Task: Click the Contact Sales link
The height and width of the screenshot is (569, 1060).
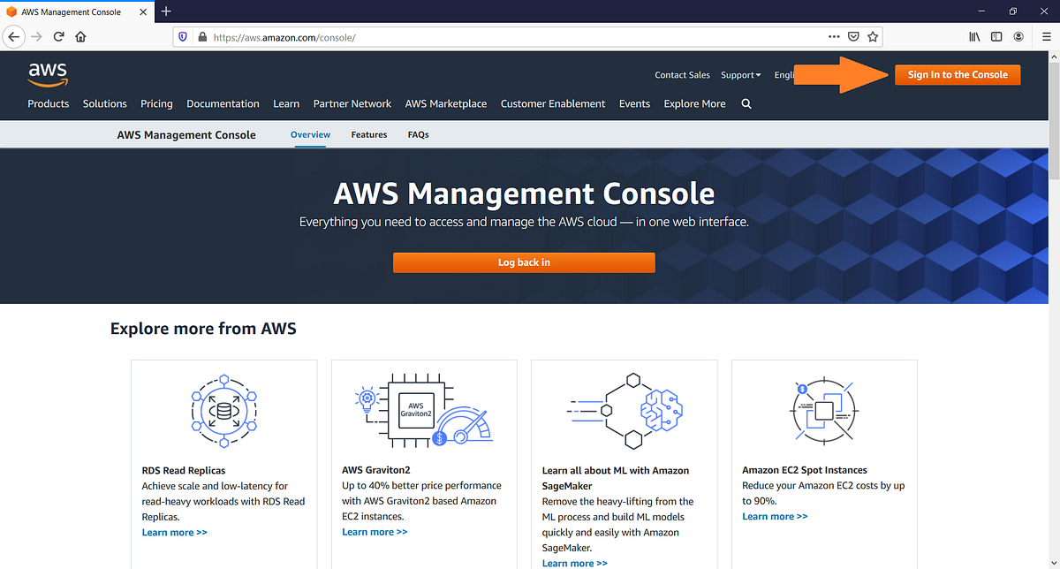Action: tap(682, 75)
